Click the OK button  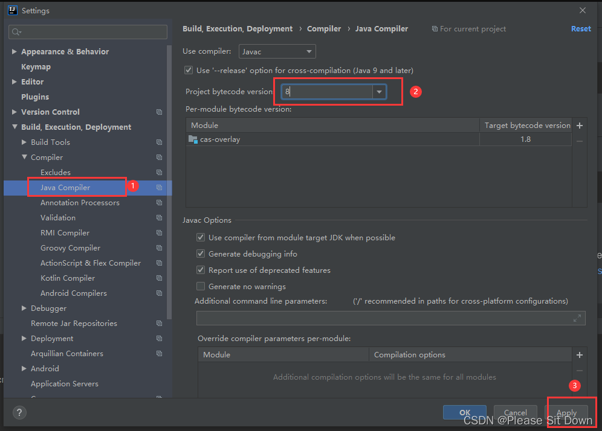click(465, 413)
